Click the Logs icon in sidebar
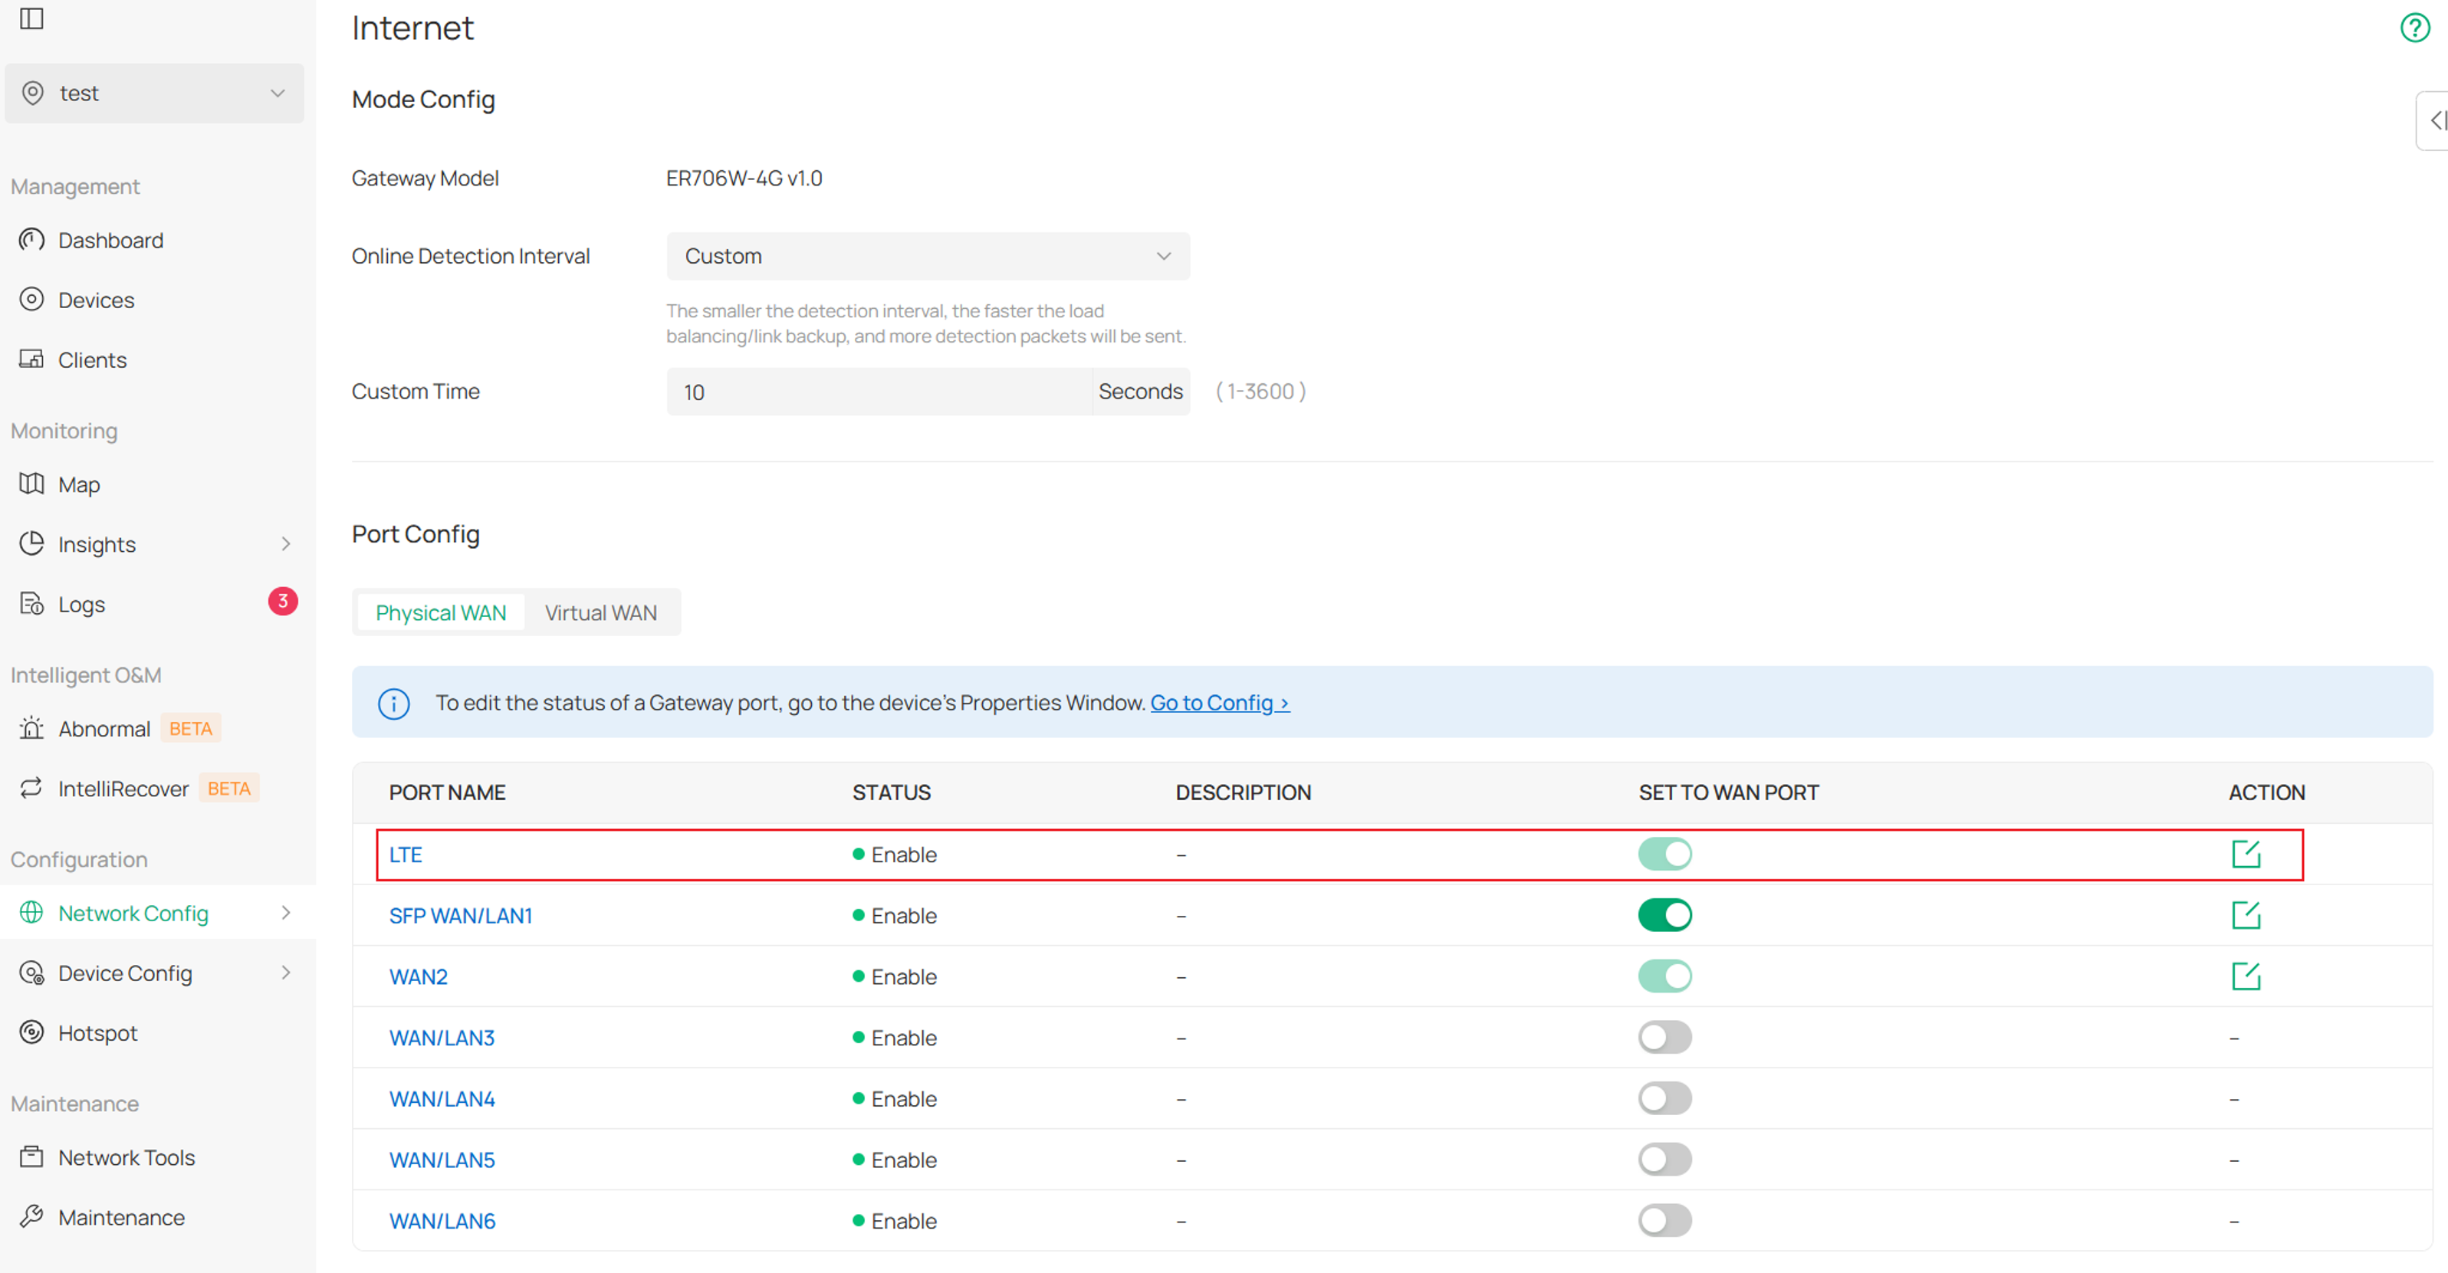 (x=31, y=603)
